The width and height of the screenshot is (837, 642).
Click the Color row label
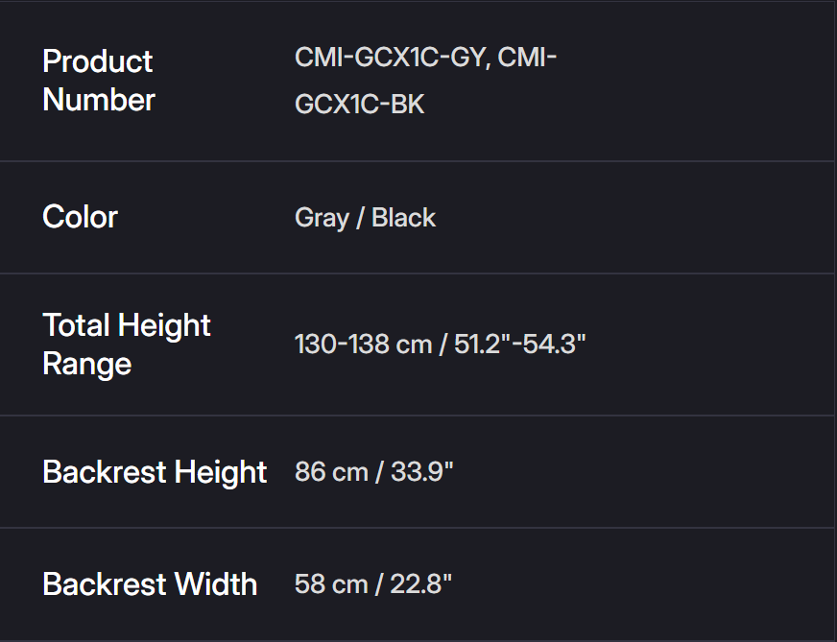[80, 217]
